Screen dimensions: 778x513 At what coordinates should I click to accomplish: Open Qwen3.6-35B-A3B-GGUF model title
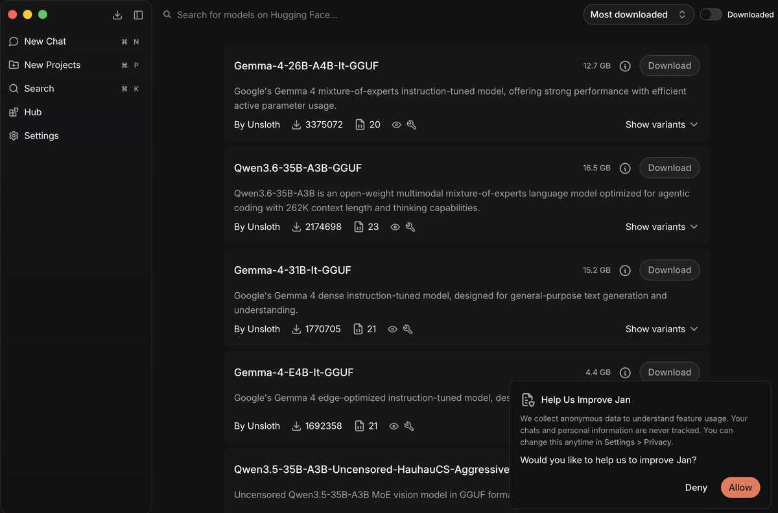click(x=298, y=168)
